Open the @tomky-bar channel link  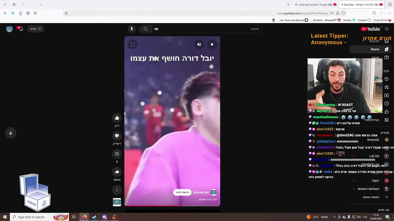click(x=201, y=192)
